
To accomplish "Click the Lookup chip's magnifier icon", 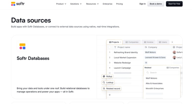I will tap(104, 82).
